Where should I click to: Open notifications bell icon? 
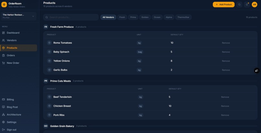point(247,5)
